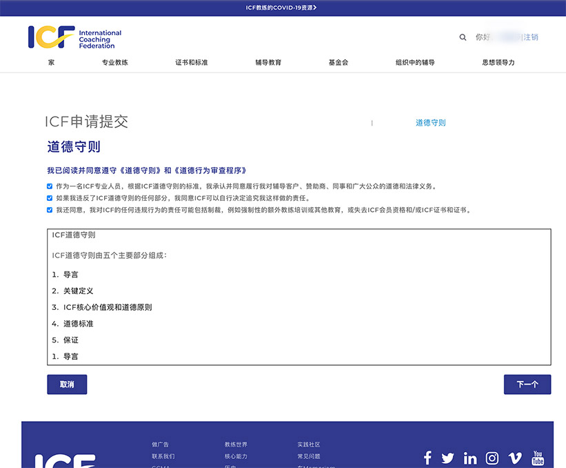This screenshot has height=468, width=566.
Task: Open the 辅导教育 navigation menu
Action: pyautogui.click(x=268, y=62)
